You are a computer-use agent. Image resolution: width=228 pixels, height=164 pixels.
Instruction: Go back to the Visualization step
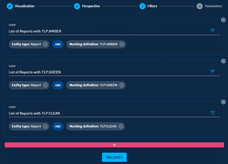tap(21, 6)
